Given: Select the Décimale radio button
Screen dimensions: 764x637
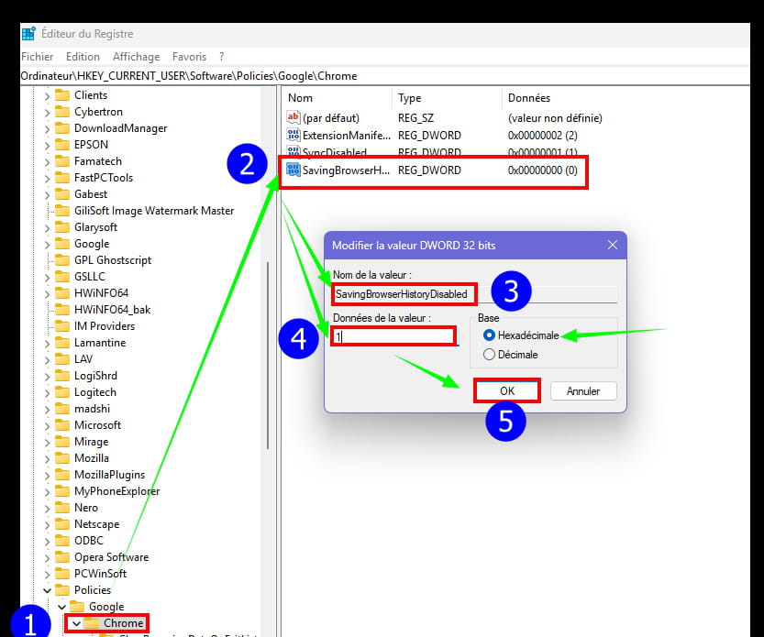Looking at the screenshot, I should coord(489,354).
